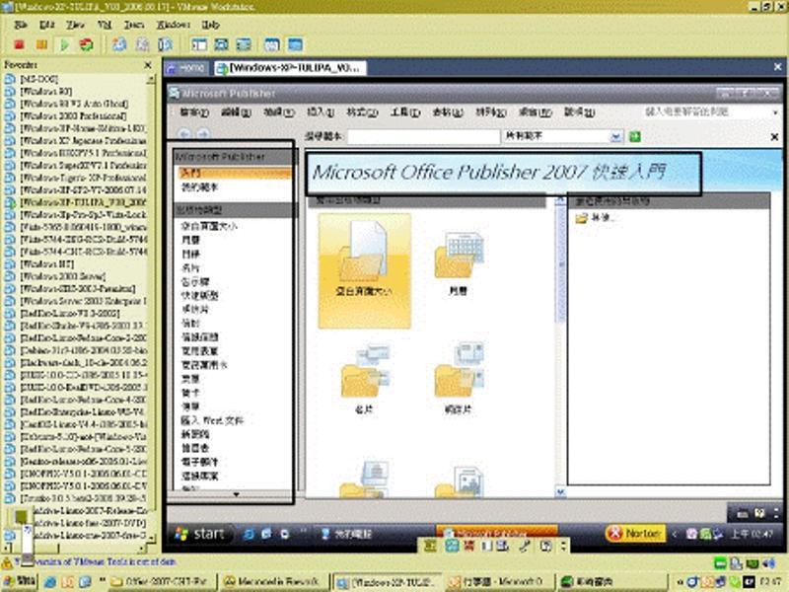
Task: Click the Reset virtual machine icon
Action: 86,44
